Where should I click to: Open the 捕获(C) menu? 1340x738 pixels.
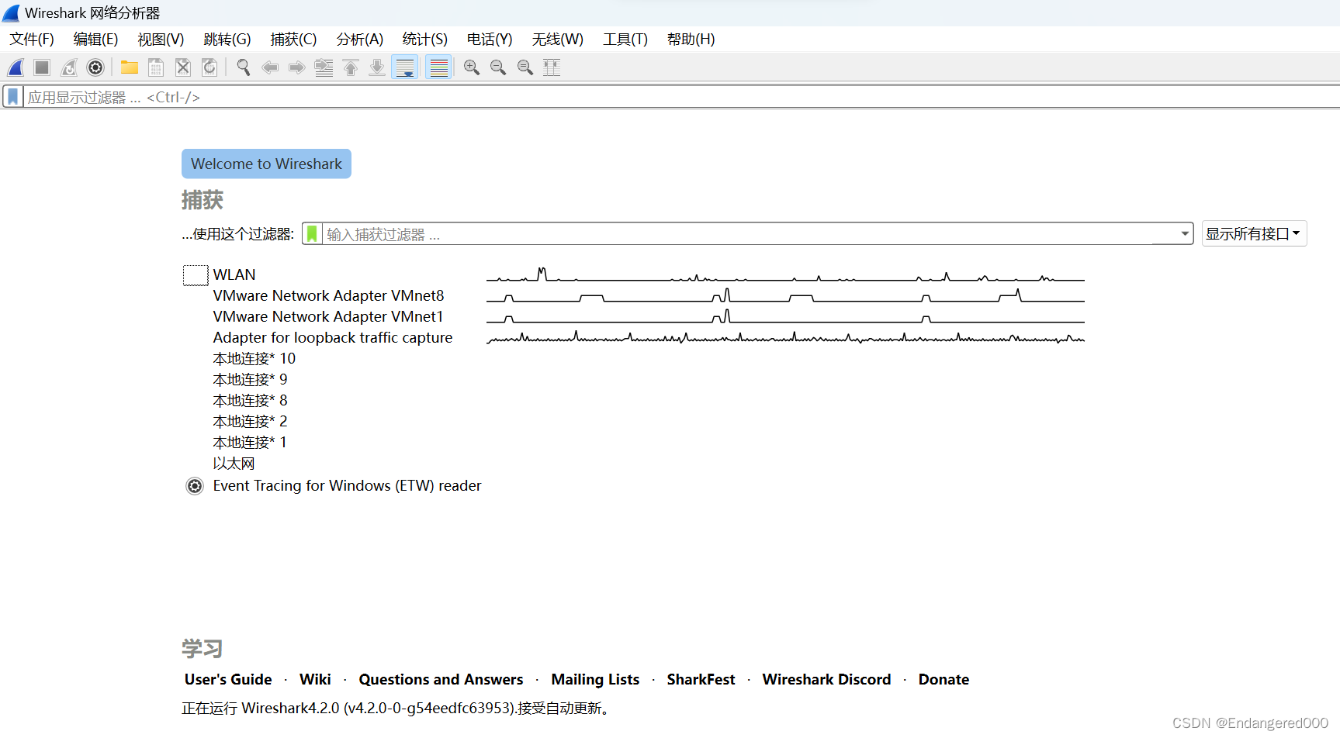click(x=293, y=40)
